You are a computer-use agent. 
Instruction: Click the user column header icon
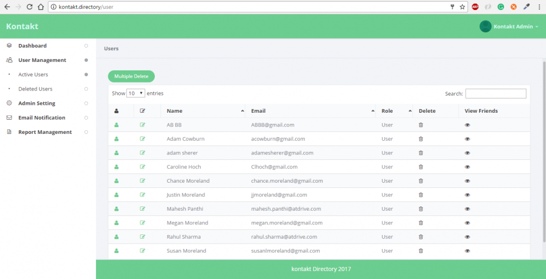point(116,111)
